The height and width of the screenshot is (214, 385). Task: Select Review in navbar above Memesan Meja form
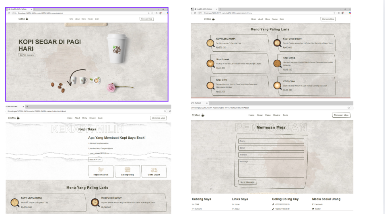click(x=277, y=115)
